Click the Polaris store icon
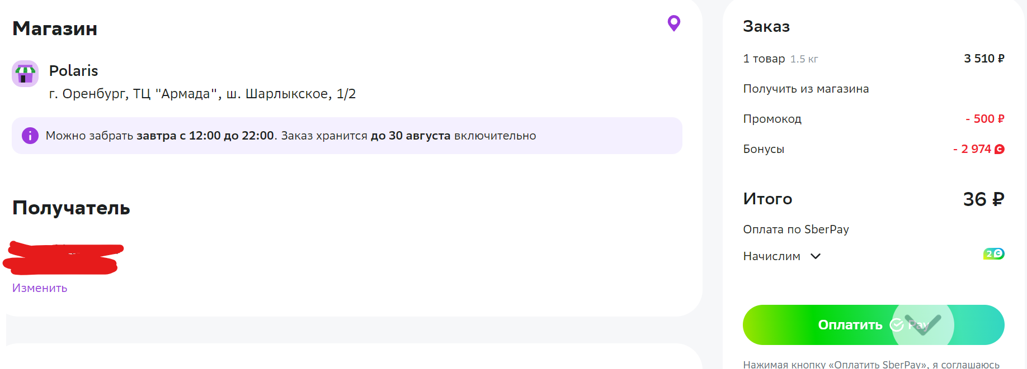1027x369 pixels. (25, 74)
